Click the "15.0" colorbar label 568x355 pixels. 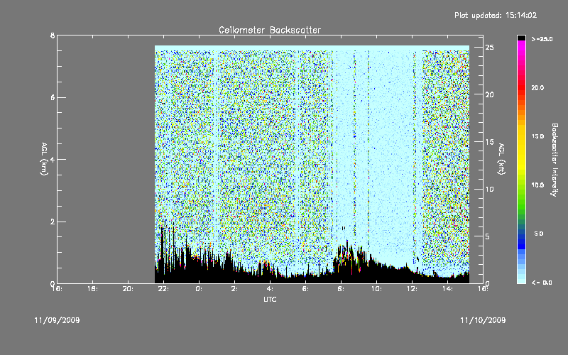coord(537,136)
